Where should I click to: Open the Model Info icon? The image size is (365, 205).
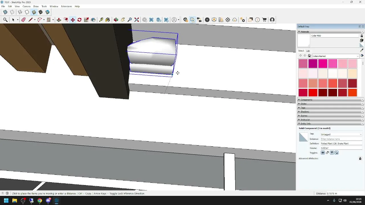tap(257, 20)
